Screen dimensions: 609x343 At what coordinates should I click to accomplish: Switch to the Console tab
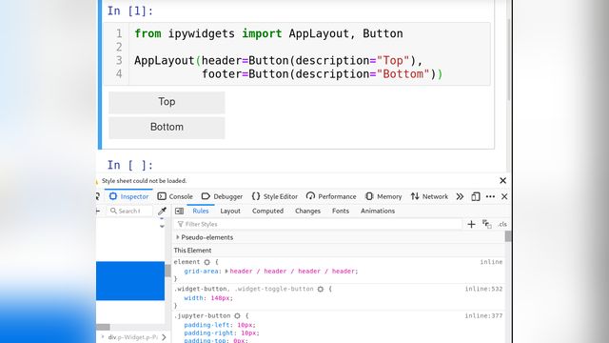coord(175,196)
